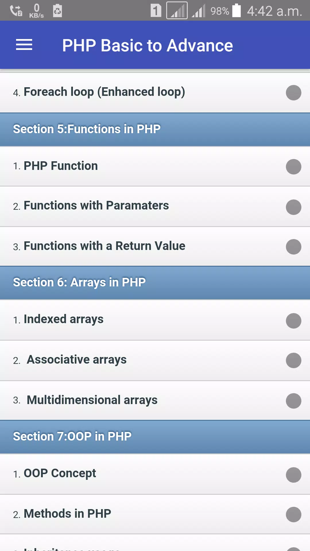This screenshot has width=310, height=551.
Task: Tap the call forwarding status icon
Action: [16, 11]
